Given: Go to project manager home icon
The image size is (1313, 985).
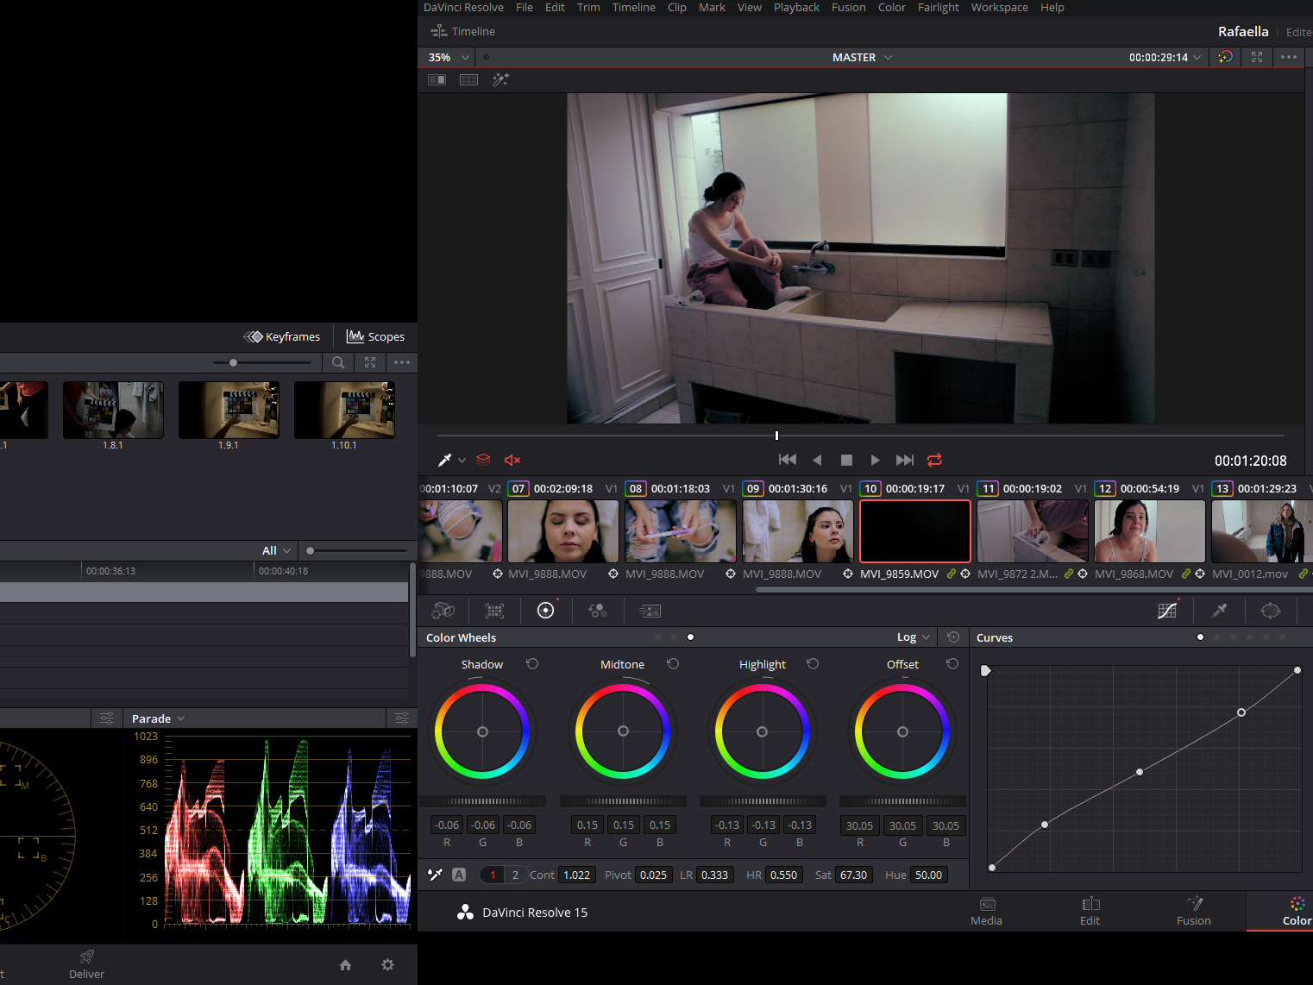Looking at the screenshot, I should coord(345,964).
